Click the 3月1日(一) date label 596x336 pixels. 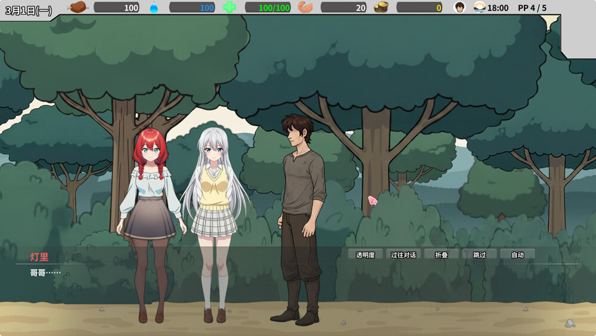(29, 10)
